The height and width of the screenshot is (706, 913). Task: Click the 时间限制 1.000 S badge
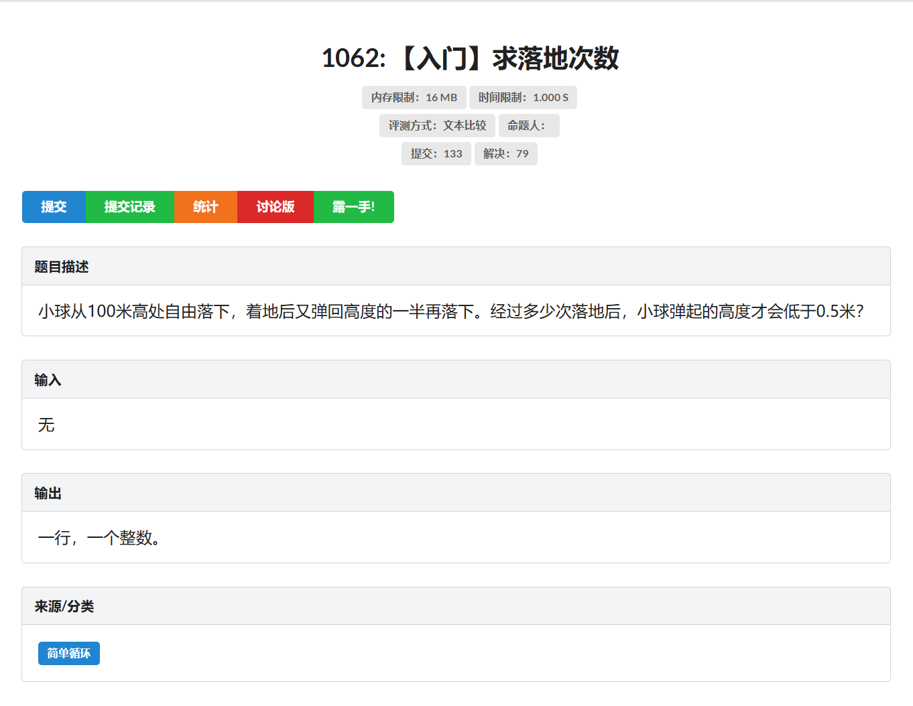(x=523, y=97)
